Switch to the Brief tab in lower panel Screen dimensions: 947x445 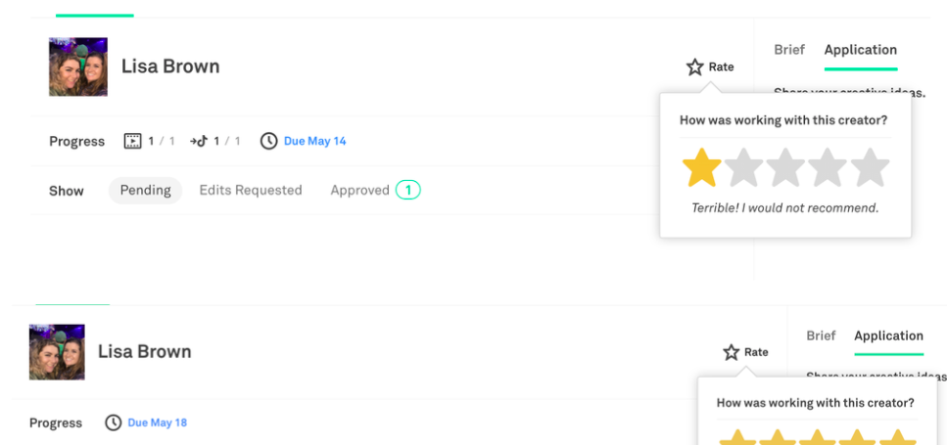coord(821,335)
